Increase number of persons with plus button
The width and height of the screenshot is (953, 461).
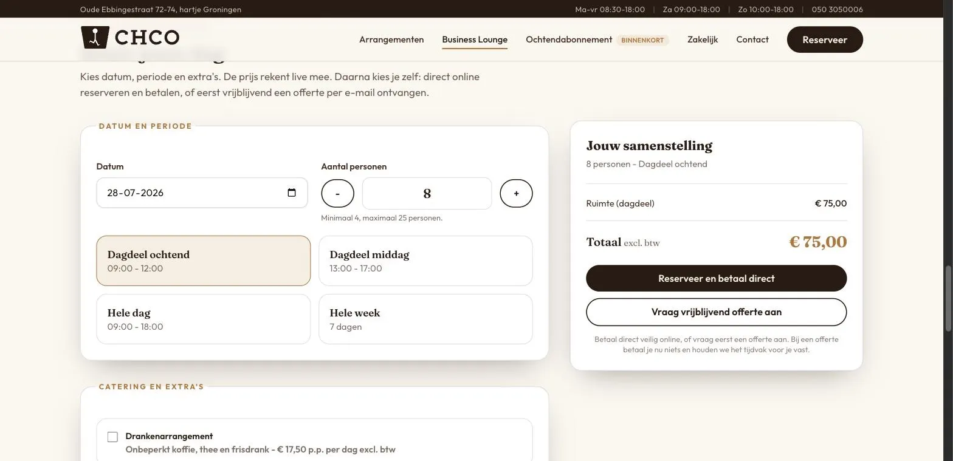[x=516, y=193]
